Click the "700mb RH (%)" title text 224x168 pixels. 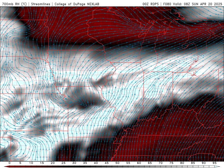point(14,4)
